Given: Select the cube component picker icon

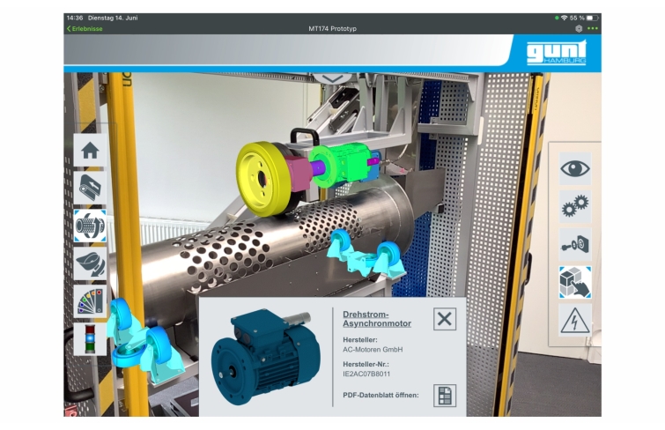Looking at the screenshot, I should 575,282.
